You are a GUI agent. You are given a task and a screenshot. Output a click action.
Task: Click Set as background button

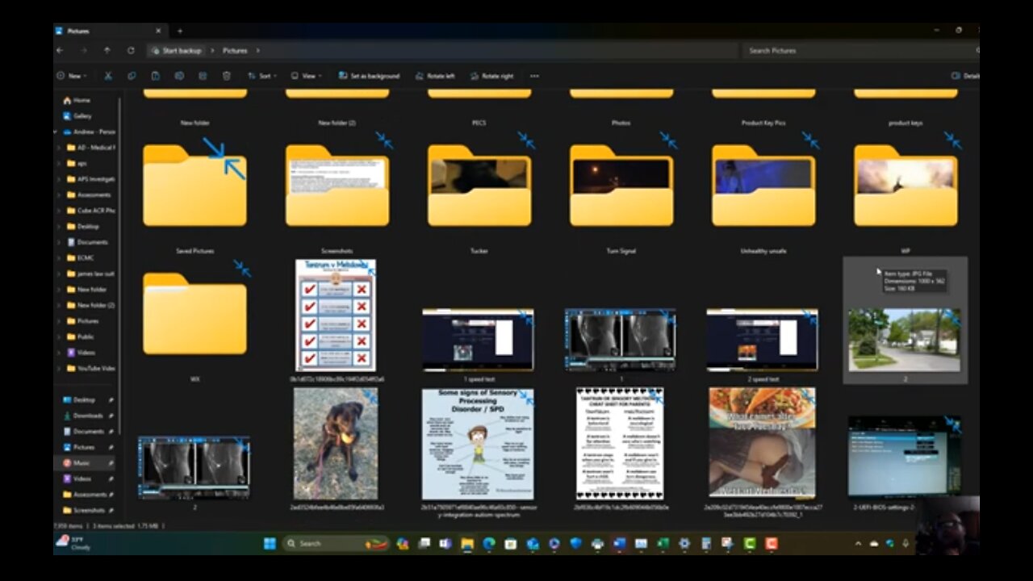pyautogui.click(x=369, y=76)
